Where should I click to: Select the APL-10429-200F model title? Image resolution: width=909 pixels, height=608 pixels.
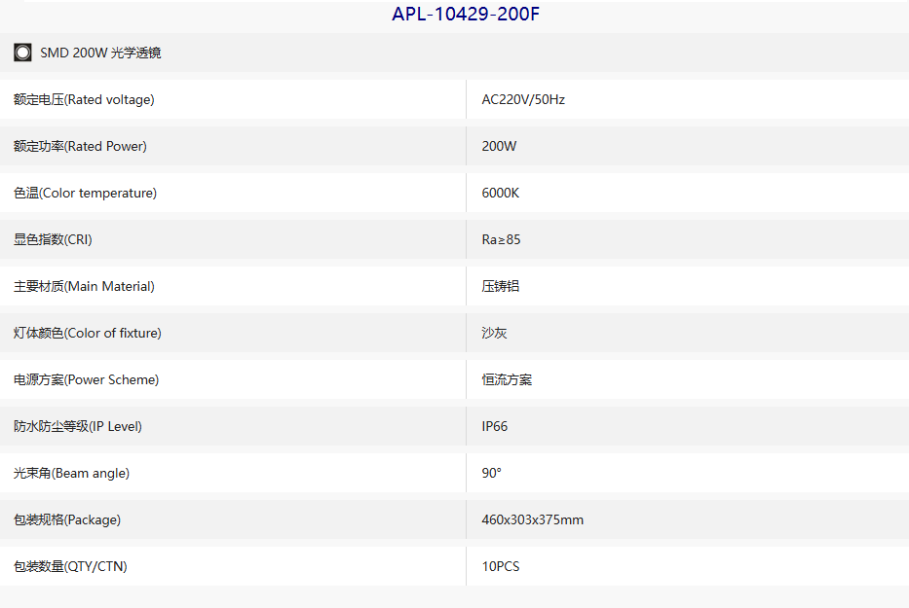coord(466,14)
